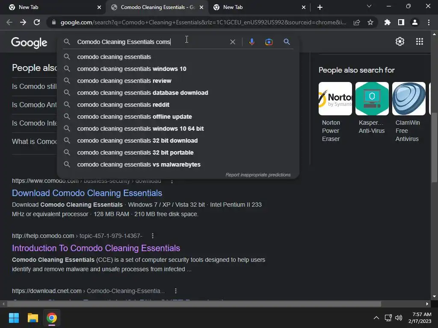Switch to the first New Tab
This screenshot has height=328, width=438.
[x=53, y=7]
